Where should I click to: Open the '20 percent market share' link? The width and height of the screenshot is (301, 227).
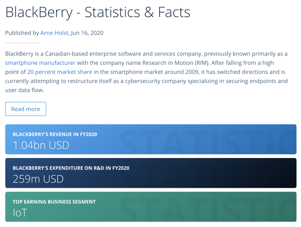click(60, 72)
